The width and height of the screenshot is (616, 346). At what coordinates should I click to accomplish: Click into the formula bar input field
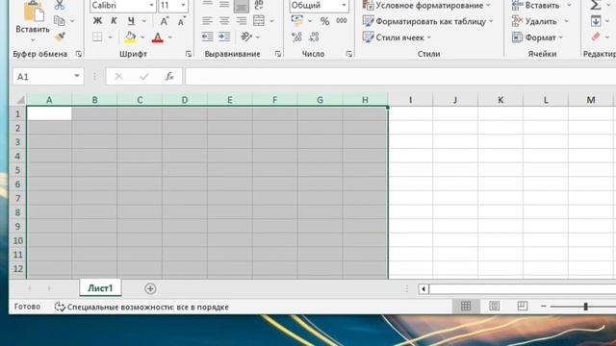400,77
